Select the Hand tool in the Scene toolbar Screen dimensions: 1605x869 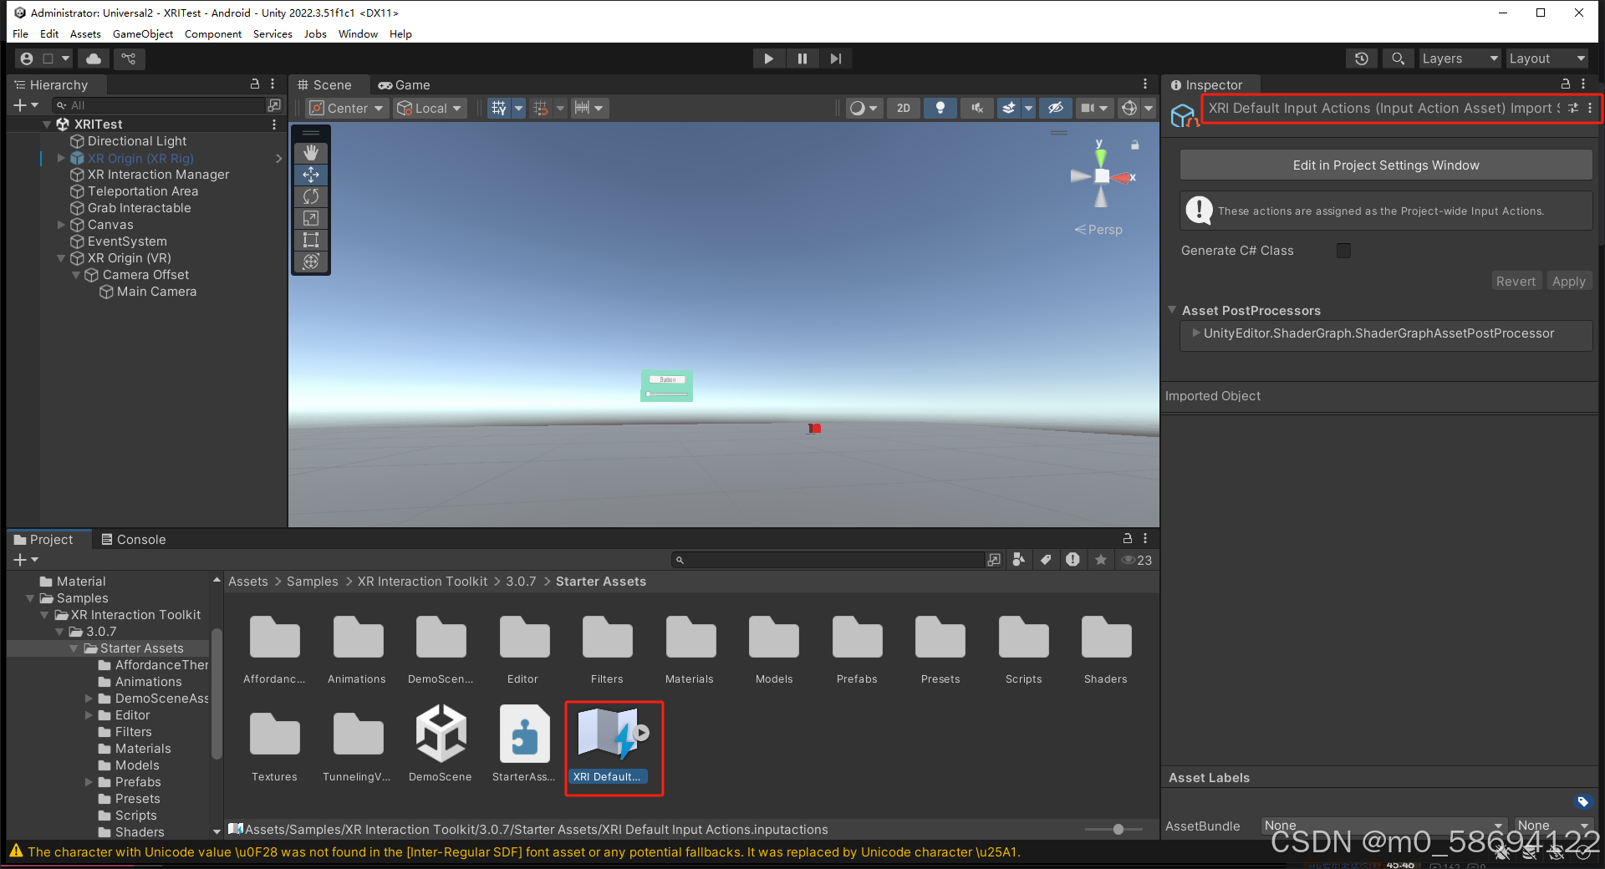pyautogui.click(x=310, y=153)
